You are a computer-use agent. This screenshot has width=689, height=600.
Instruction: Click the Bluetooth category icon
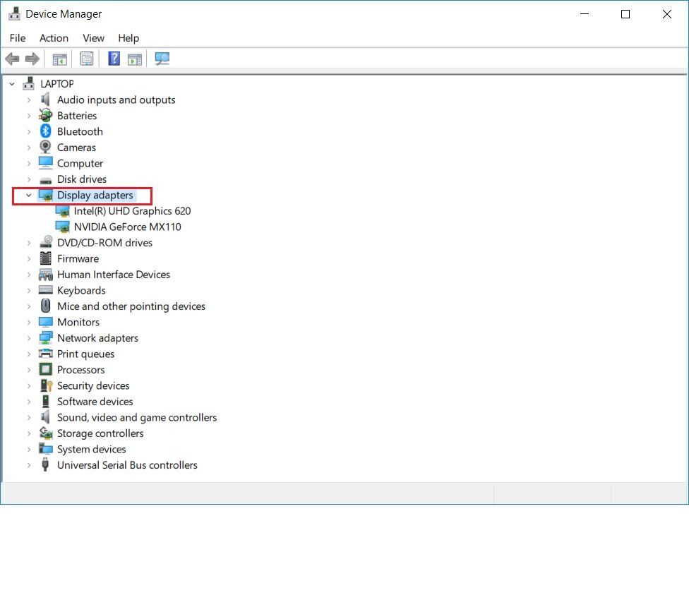pyautogui.click(x=45, y=131)
